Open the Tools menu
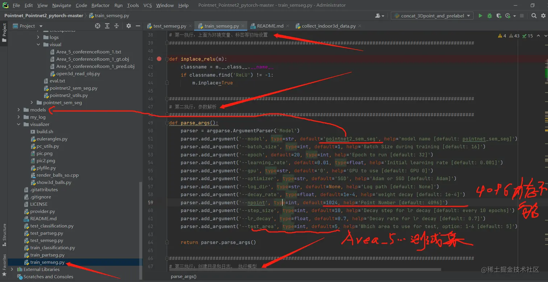 133,5
